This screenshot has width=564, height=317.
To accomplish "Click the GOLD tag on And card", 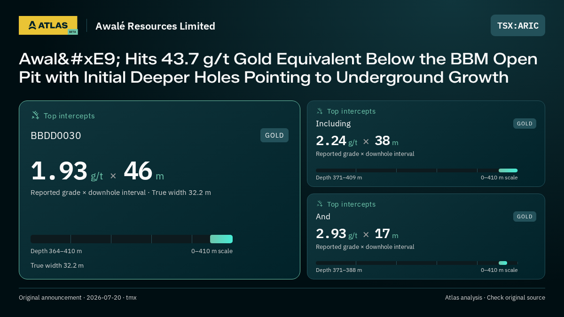I will pos(525,216).
